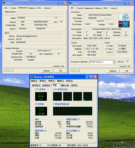Click the Code Name field Smithfield

[92, 18]
